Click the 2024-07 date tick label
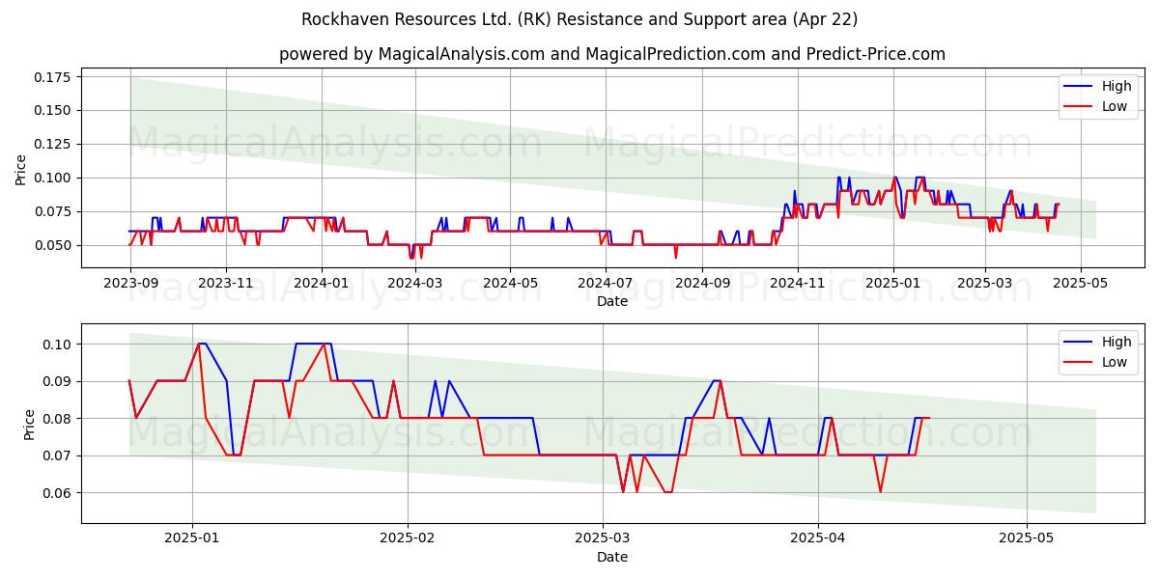Image resolution: width=1159 pixels, height=579 pixels. pos(606,283)
